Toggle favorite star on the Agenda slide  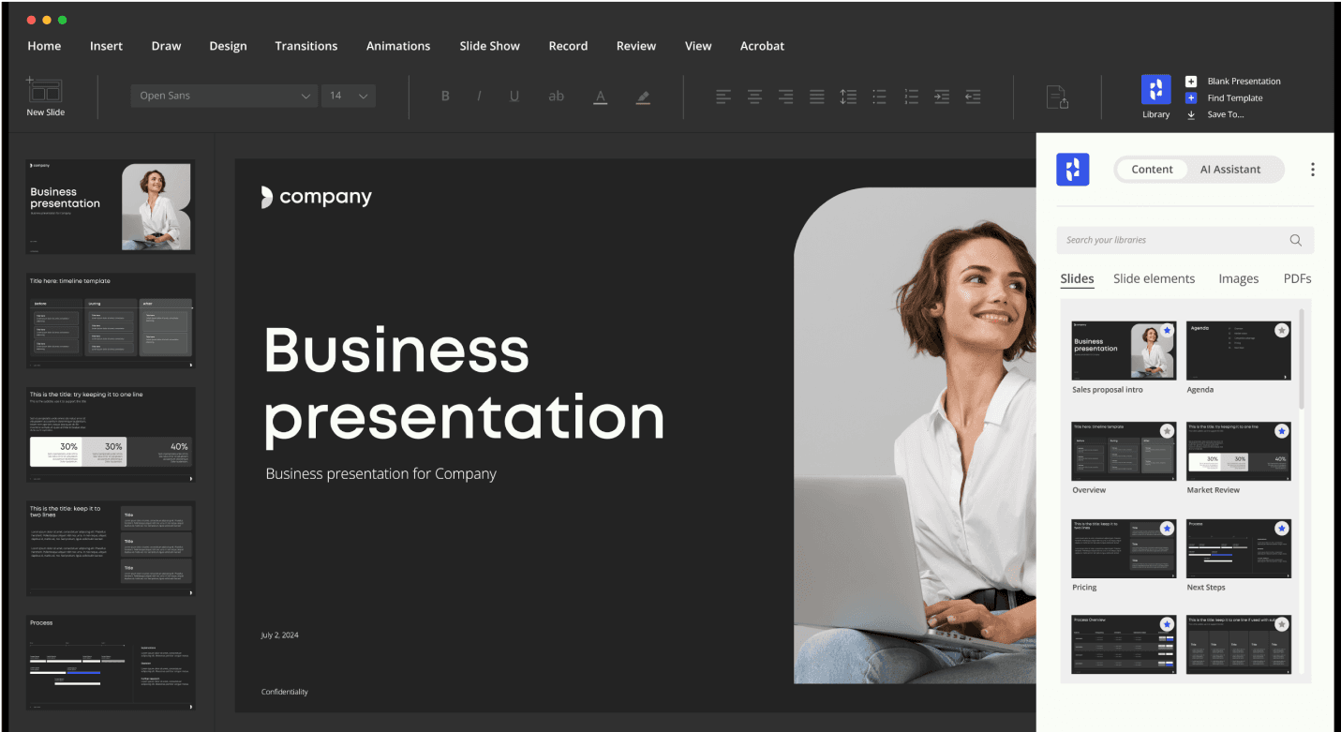coord(1281,331)
